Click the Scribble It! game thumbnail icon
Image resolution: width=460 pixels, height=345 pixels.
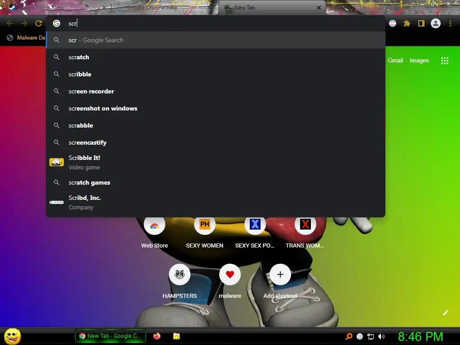point(57,162)
